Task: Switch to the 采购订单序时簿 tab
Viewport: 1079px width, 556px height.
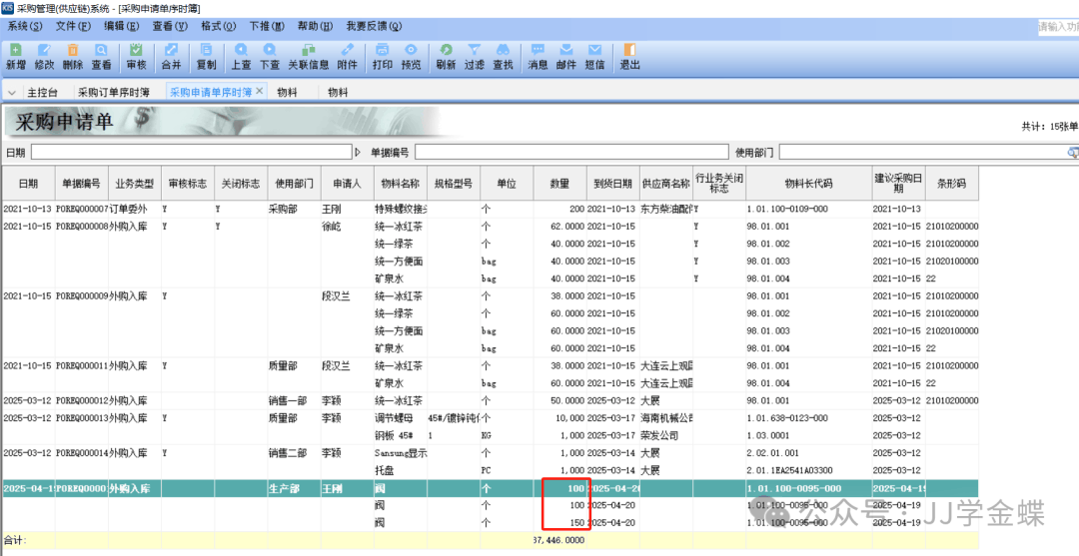Action: click(114, 93)
